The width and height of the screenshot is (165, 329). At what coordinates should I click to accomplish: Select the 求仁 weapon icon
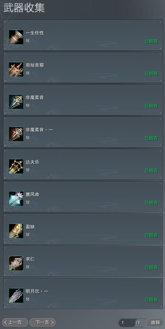(x=16, y=263)
